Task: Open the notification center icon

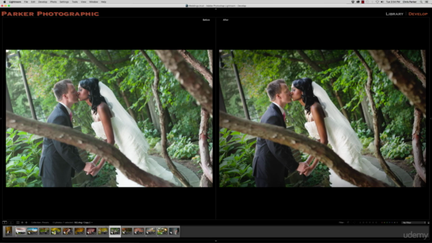Action: click(427, 2)
